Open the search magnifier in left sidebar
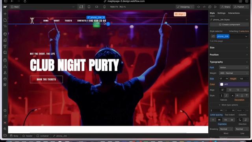Image resolution: width=252 pixels, height=142 pixels. coord(5,129)
